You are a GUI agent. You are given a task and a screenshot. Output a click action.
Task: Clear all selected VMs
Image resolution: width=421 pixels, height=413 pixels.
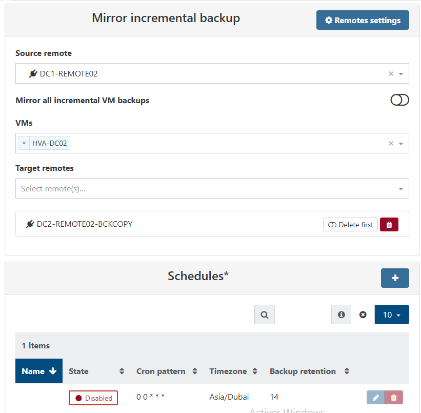[x=391, y=144]
